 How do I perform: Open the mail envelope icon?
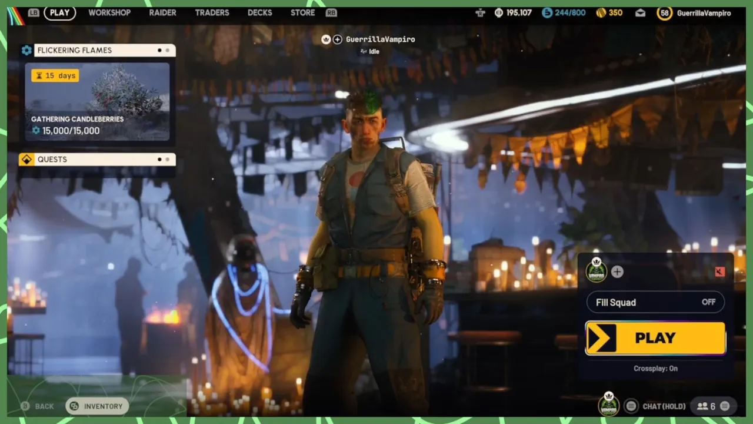(x=640, y=13)
